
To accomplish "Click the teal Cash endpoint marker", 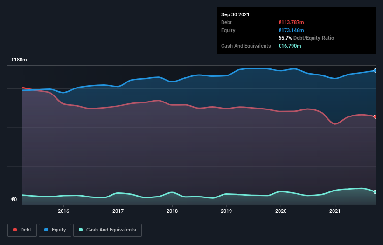I will coord(375,192).
